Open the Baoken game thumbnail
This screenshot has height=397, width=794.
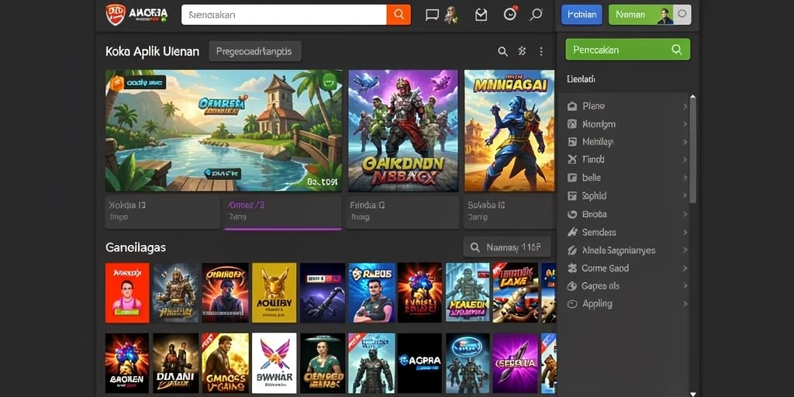[x=127, y=363]
